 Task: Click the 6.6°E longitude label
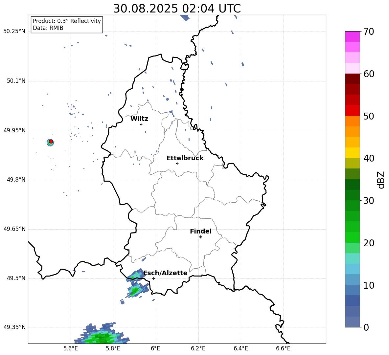pyautogui.click(x=283, y=348)
